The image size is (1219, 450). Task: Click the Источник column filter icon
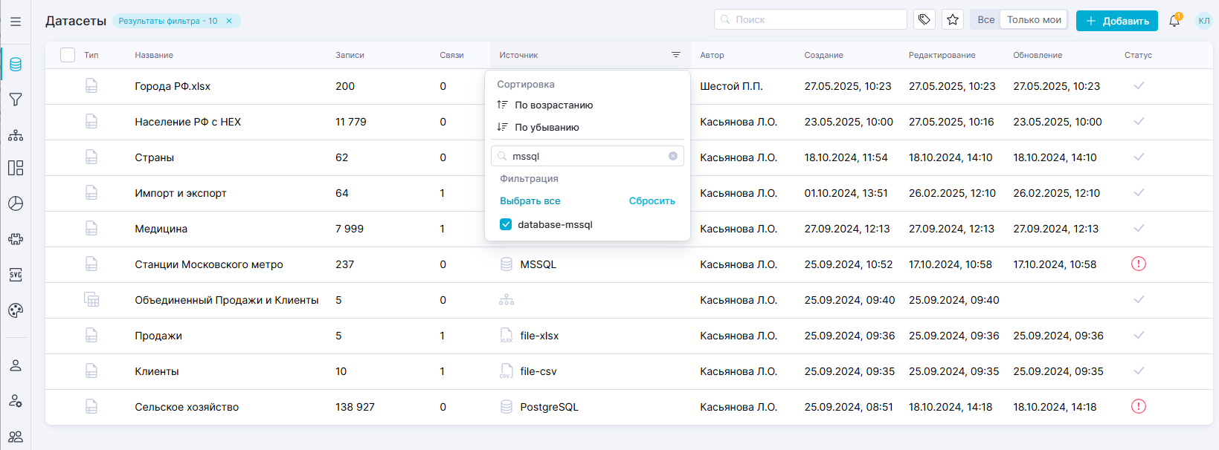click(675, 55)
